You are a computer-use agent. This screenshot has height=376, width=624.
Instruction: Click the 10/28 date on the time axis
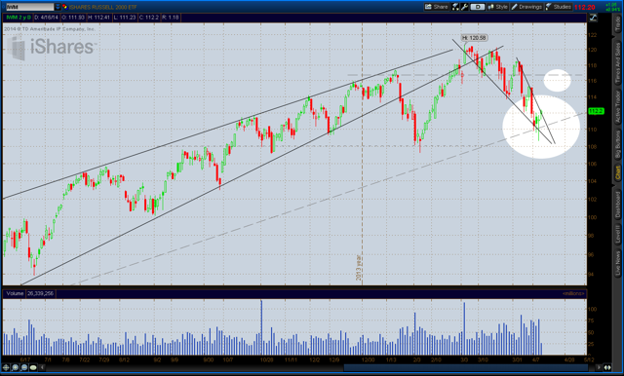(266, 359)
